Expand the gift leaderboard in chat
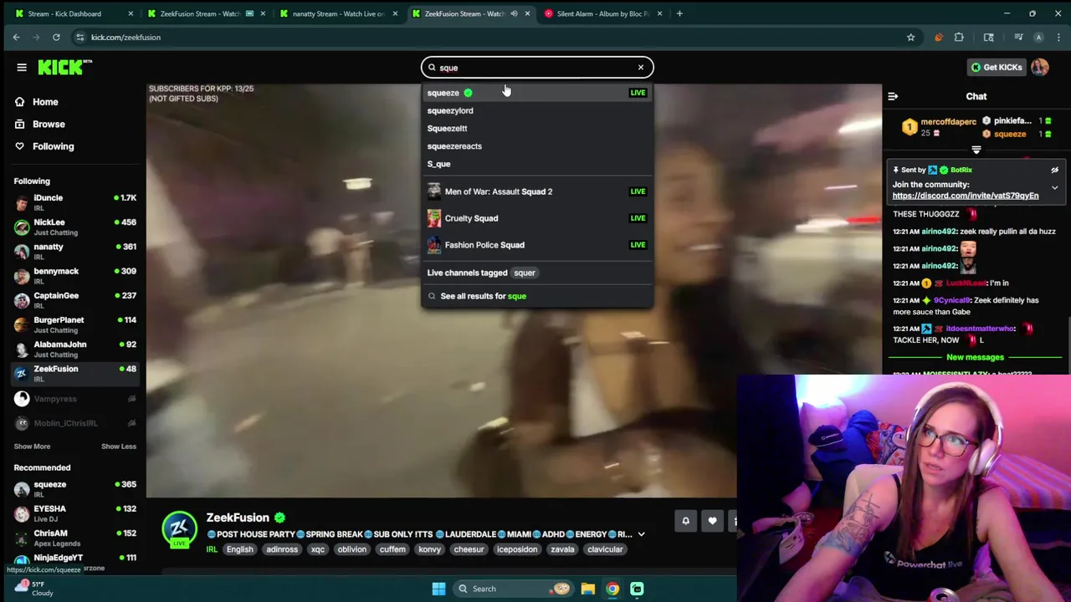Image resolution: width=1071 pixels, height=602 pixels. 976,150
